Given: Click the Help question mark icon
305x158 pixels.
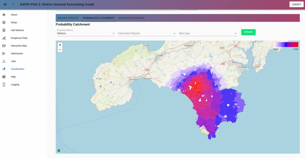Looking at the screenshot, I should tap(4, 77).
